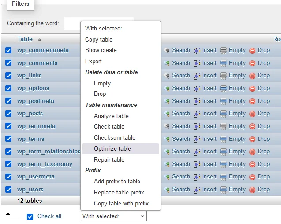The height and width of the screenshot is (224, 281).
Task: Click Insert icon in wp_usermeta row
Action: [197, 177]
